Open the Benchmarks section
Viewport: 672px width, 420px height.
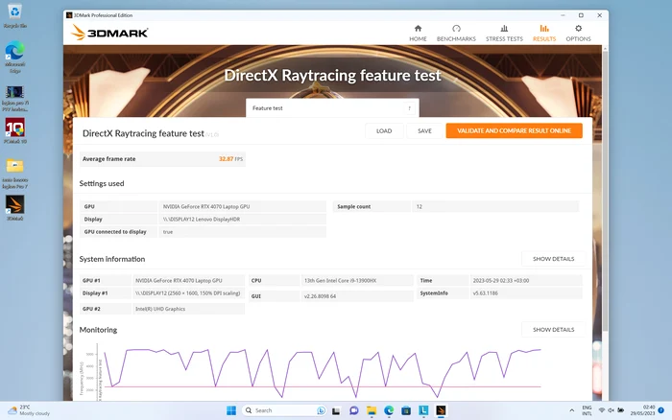click(456, 33)
